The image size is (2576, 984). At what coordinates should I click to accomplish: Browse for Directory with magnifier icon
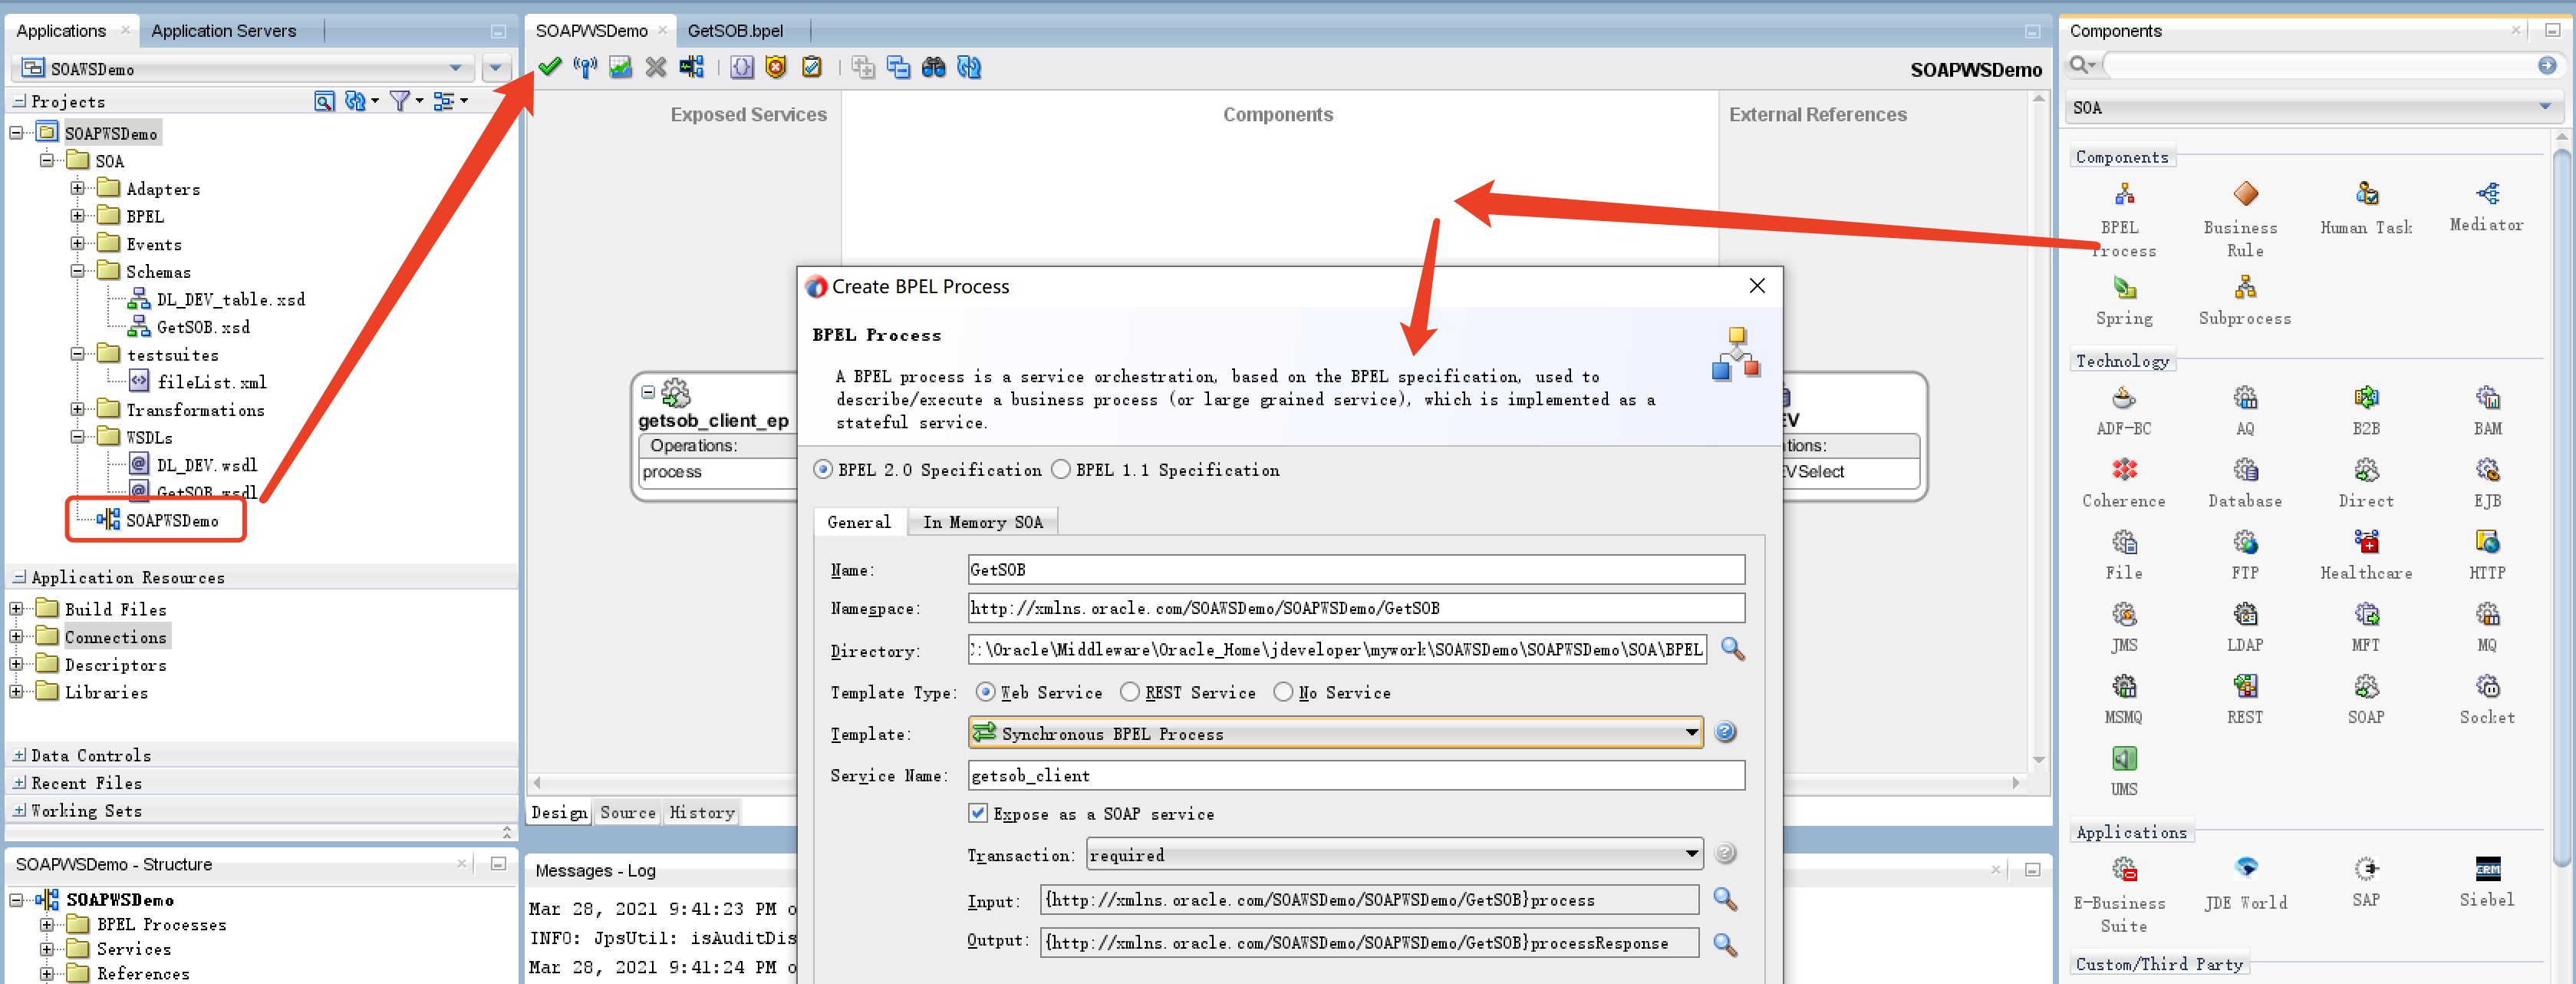(1732, 649)
